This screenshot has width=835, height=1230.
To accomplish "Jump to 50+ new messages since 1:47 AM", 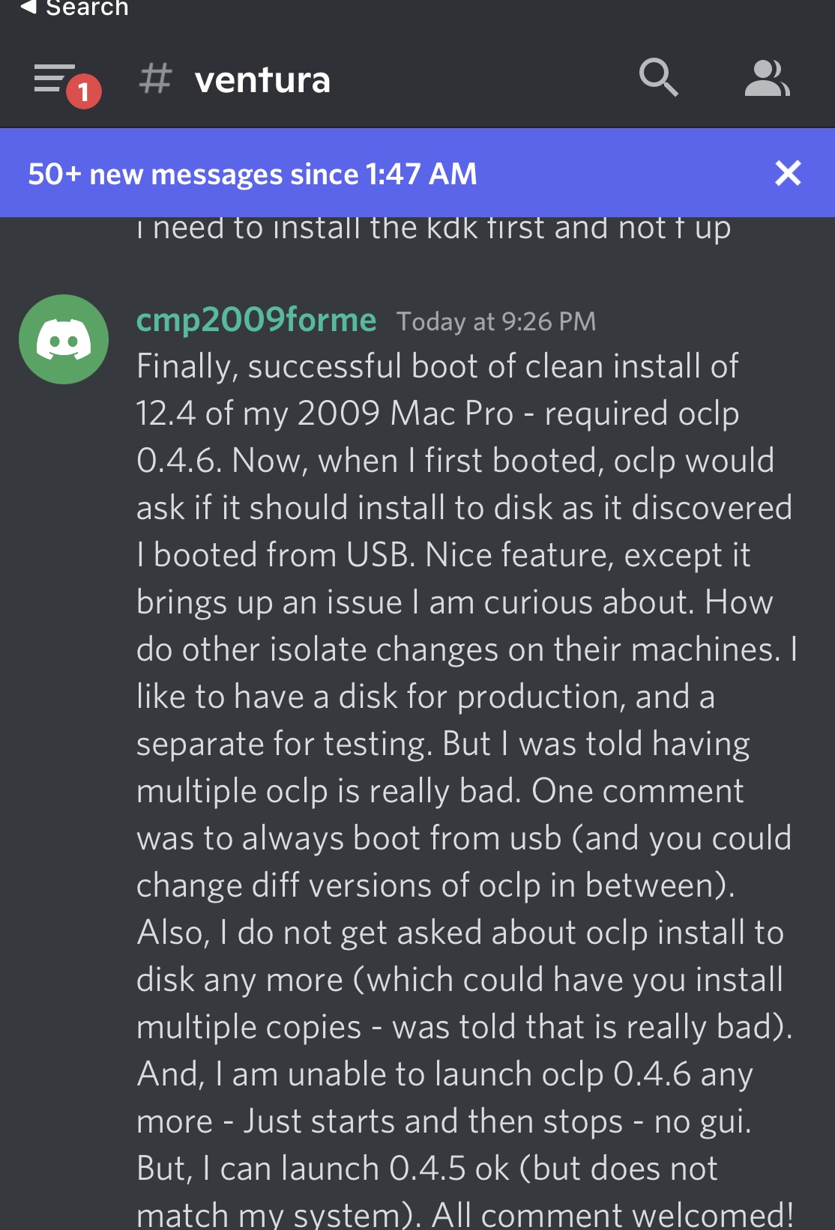I will pyautogui.click(x=253, y=174).
